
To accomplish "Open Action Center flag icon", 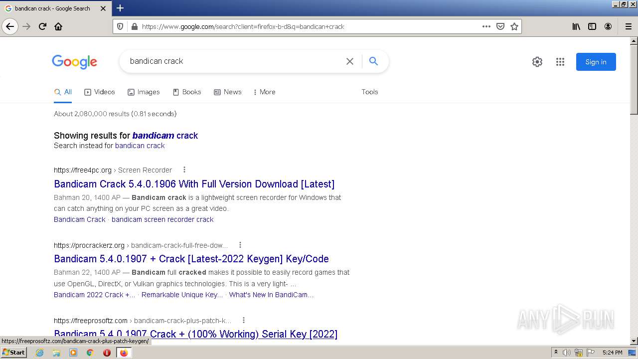I will point(591,353).
